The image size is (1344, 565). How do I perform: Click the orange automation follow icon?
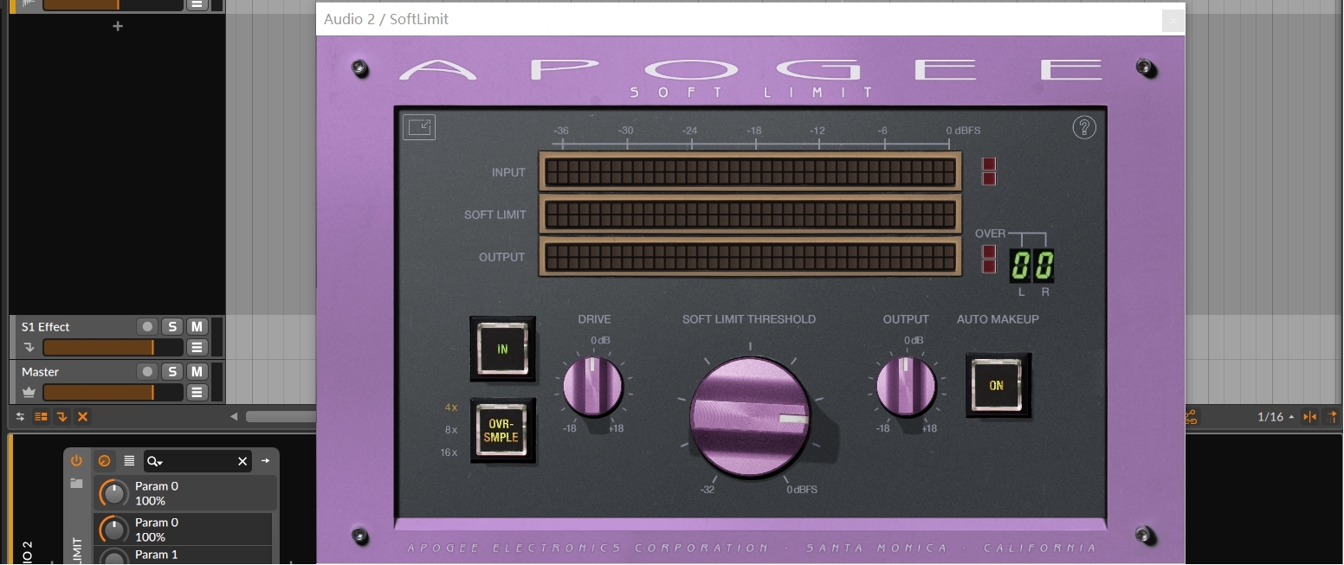click(x=1191, y=417)
